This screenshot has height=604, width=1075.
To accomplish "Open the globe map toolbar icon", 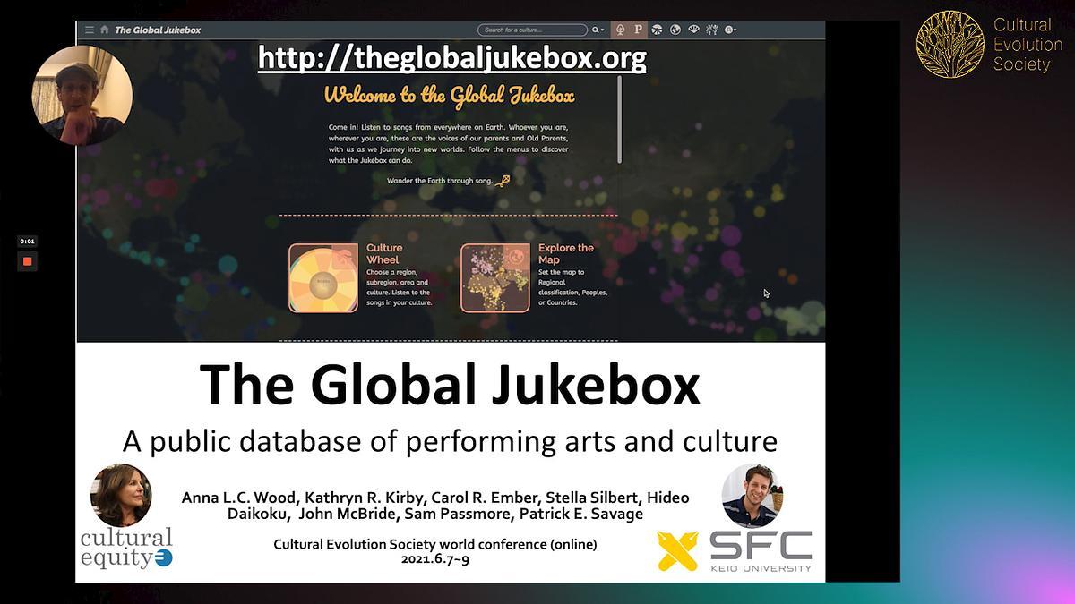I will 675,30.
